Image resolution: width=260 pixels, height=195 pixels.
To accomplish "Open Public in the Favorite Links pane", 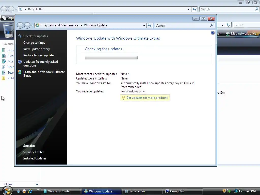I will point(8,78).
